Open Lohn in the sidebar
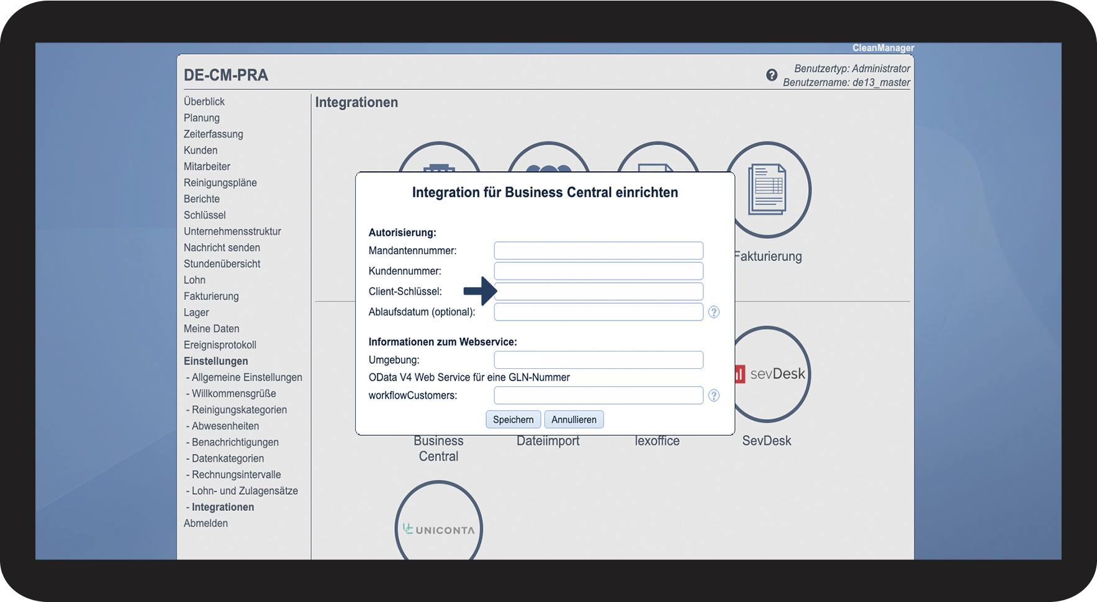Screen dimensions: 1097x602 point(194,280)
